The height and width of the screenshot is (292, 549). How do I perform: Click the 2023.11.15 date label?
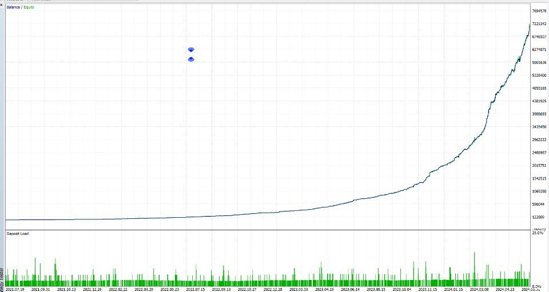428,290
